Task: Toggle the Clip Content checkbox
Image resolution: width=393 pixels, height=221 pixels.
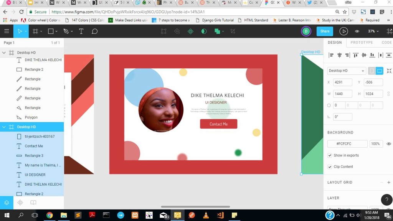Action: point(330,167)
